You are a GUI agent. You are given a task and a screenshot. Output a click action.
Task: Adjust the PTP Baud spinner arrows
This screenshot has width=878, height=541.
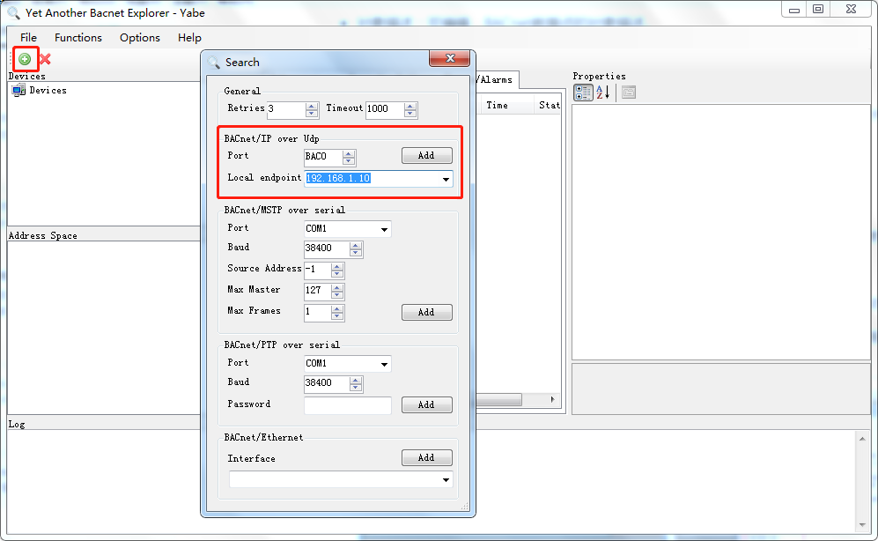tap(356, 383)
